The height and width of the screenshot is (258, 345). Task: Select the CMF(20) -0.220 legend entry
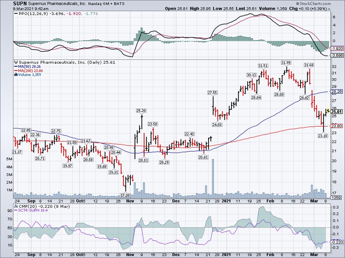(x=44, y=206)
